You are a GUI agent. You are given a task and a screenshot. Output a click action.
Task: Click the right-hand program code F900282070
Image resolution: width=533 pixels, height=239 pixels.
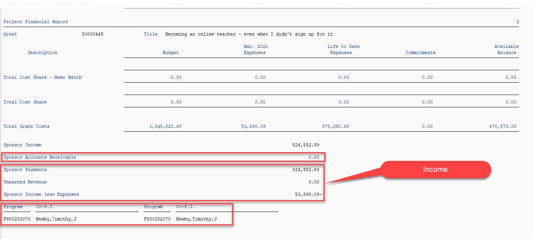[157, 219]
